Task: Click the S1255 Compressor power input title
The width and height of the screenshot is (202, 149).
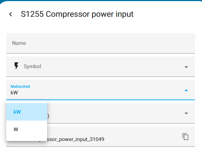Action: click(x=77, y=14)
